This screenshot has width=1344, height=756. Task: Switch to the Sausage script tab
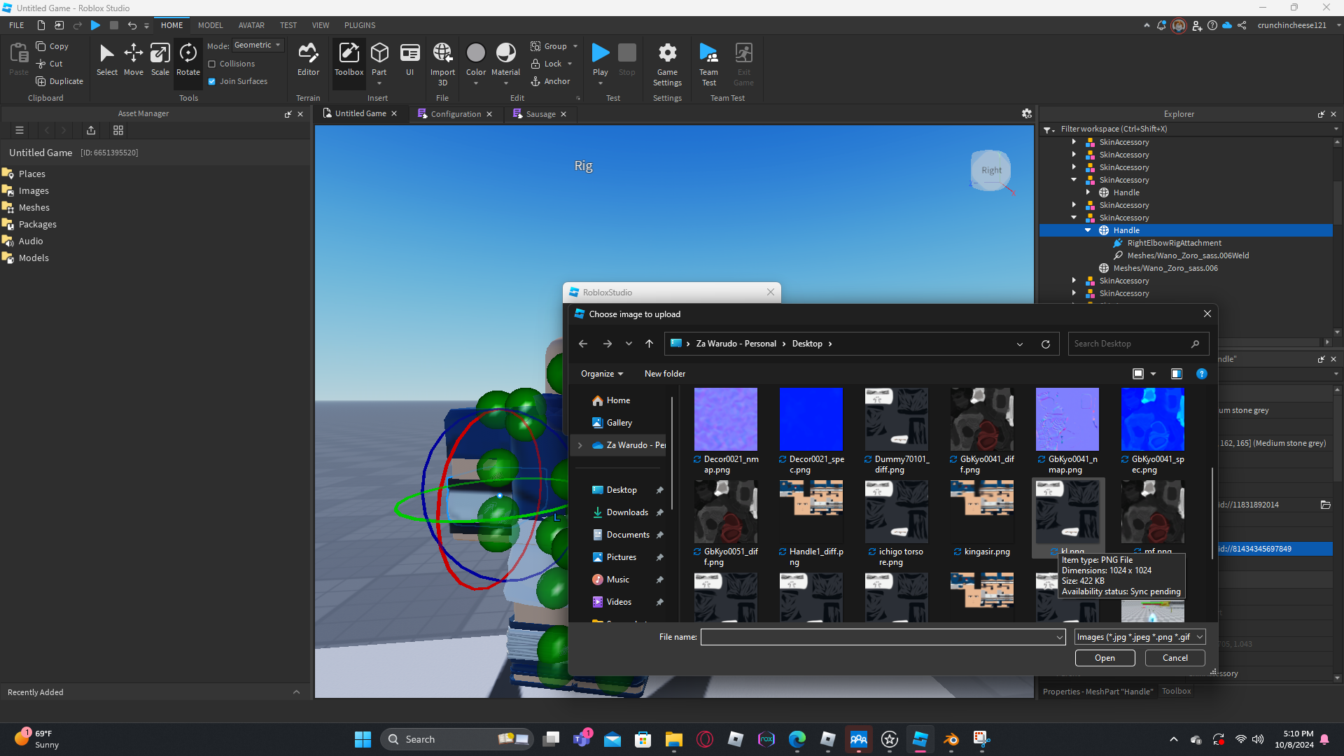coord(540,114)
